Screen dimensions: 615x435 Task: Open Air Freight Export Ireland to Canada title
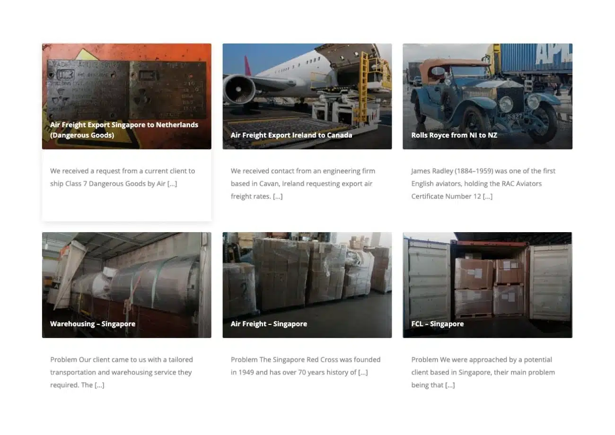click(291, 135)
